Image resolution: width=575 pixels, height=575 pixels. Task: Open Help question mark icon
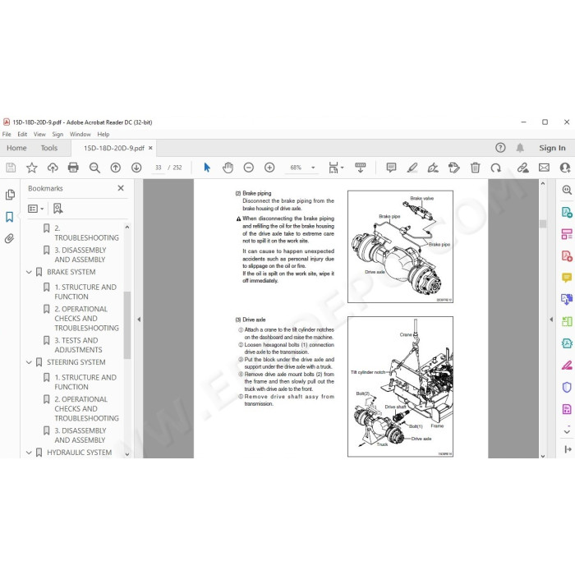tap(500, 148)
